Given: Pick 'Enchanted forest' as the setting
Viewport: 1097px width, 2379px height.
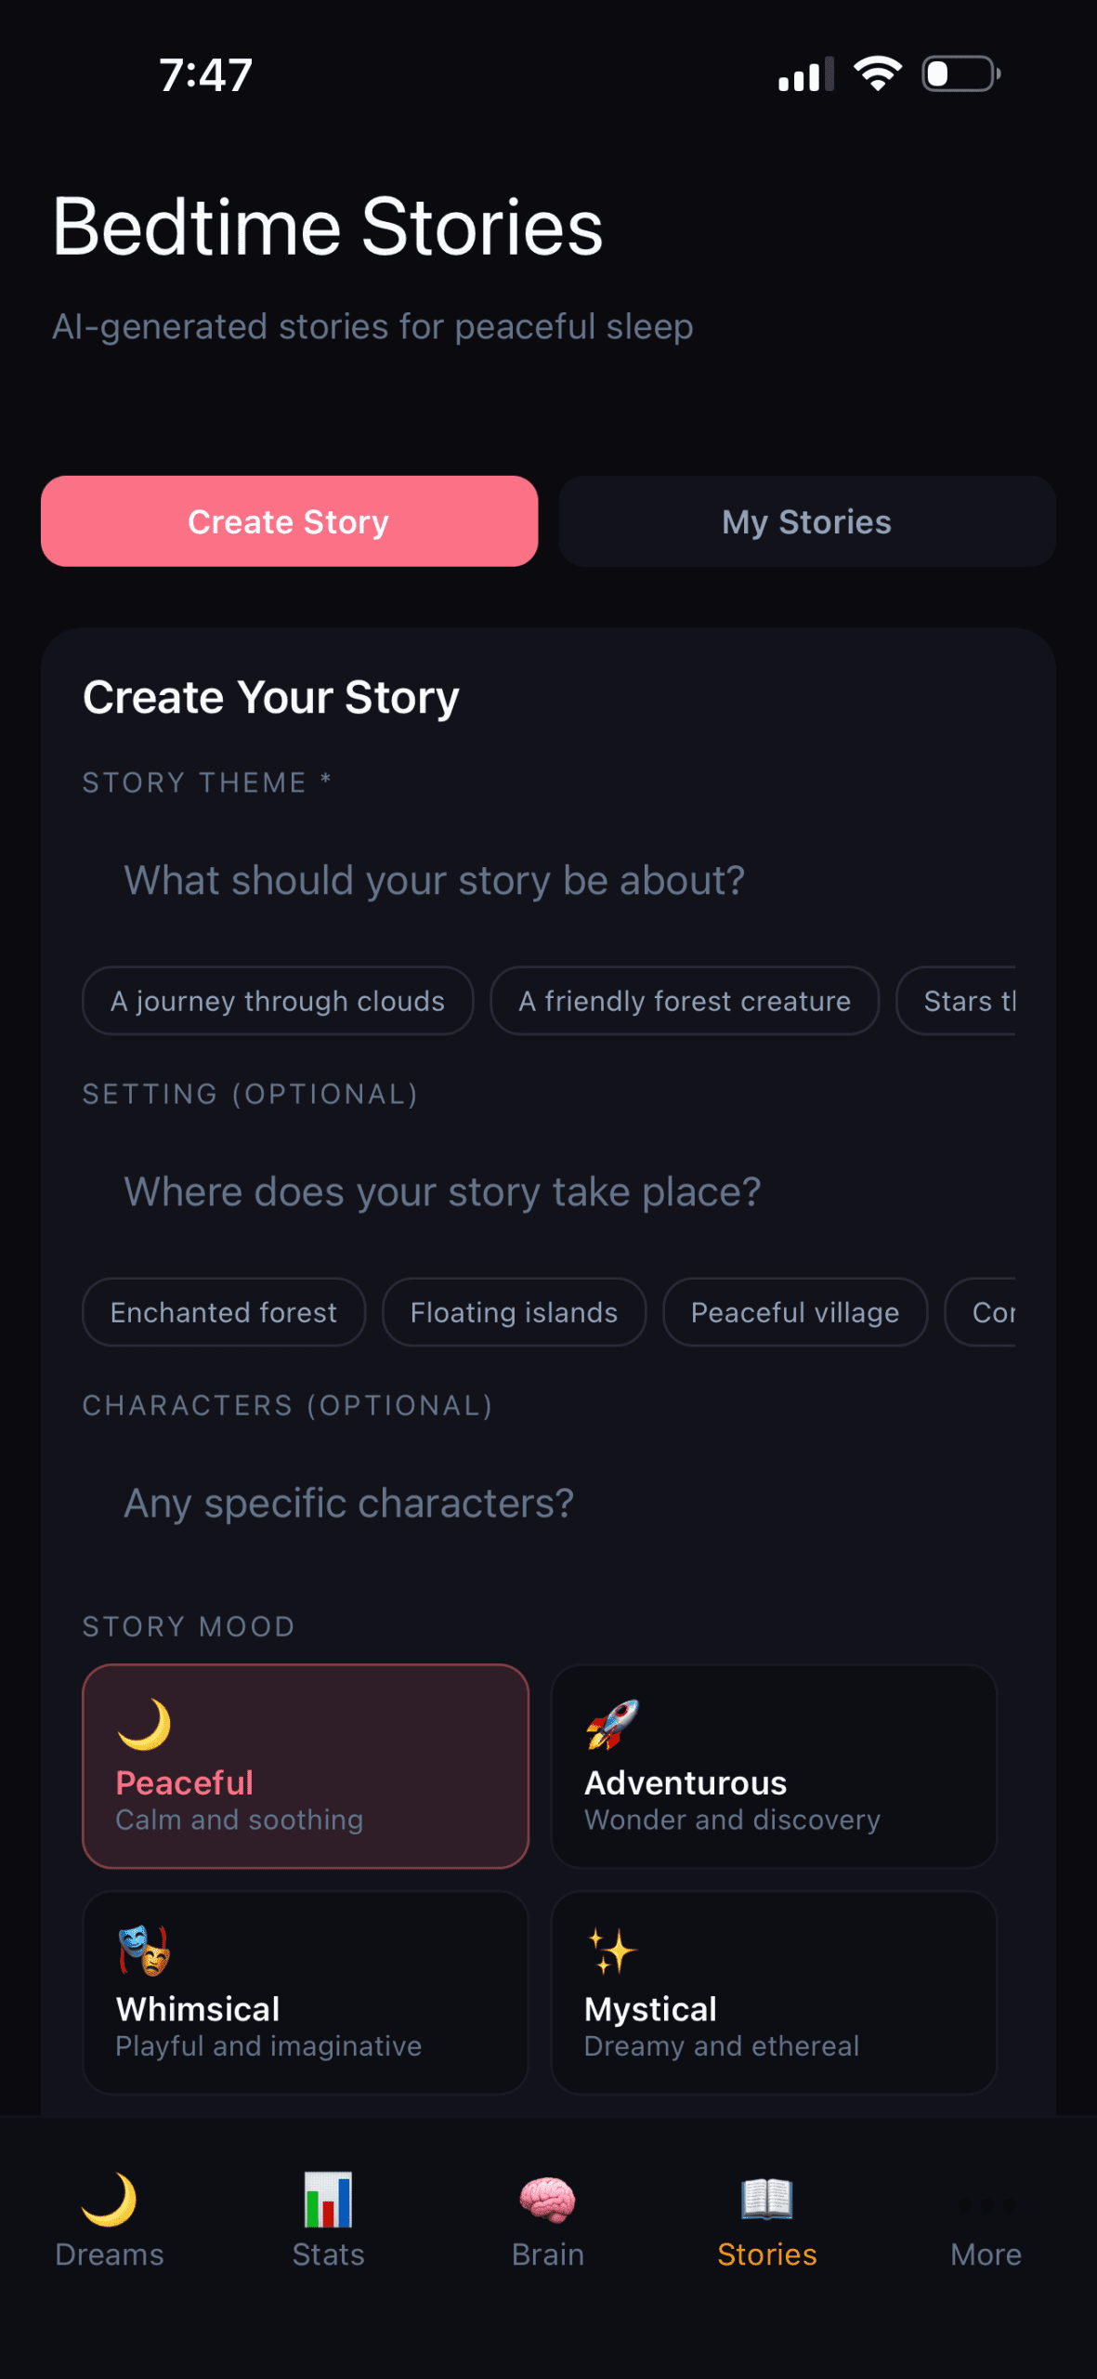Looking at the screenshot, I should click(x=223, y=1312).
